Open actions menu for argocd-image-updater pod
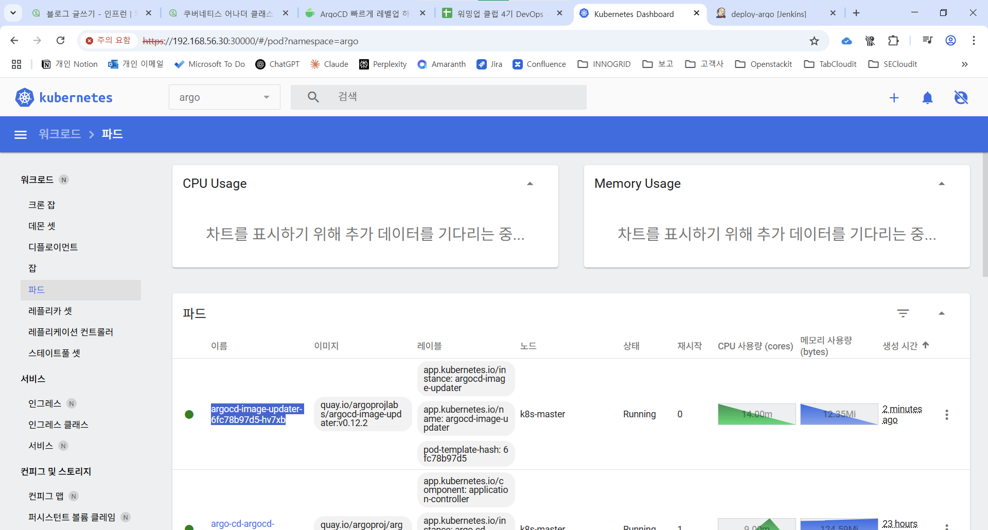The width and height of the screenshot is (988, 530). tap(946, 415)
